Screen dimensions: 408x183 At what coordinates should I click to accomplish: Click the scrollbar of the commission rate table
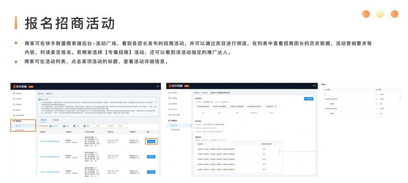pos(280,151)
